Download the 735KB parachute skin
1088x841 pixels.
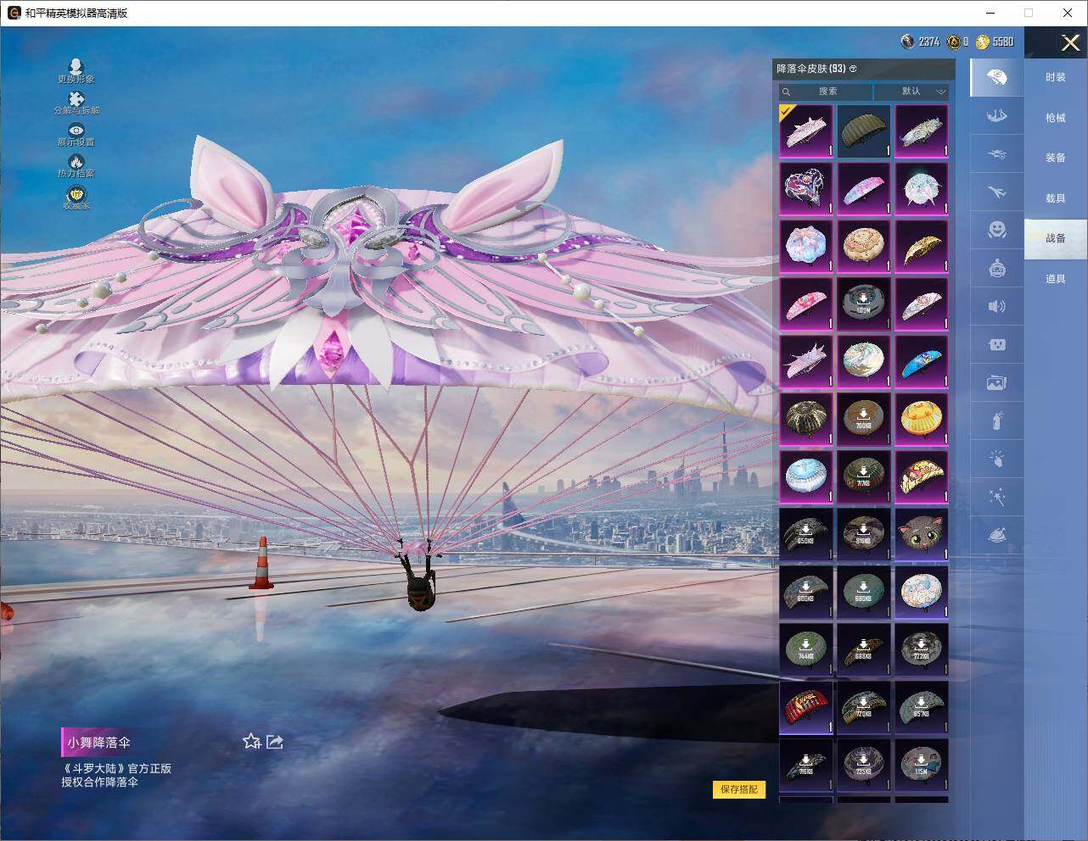863,766
